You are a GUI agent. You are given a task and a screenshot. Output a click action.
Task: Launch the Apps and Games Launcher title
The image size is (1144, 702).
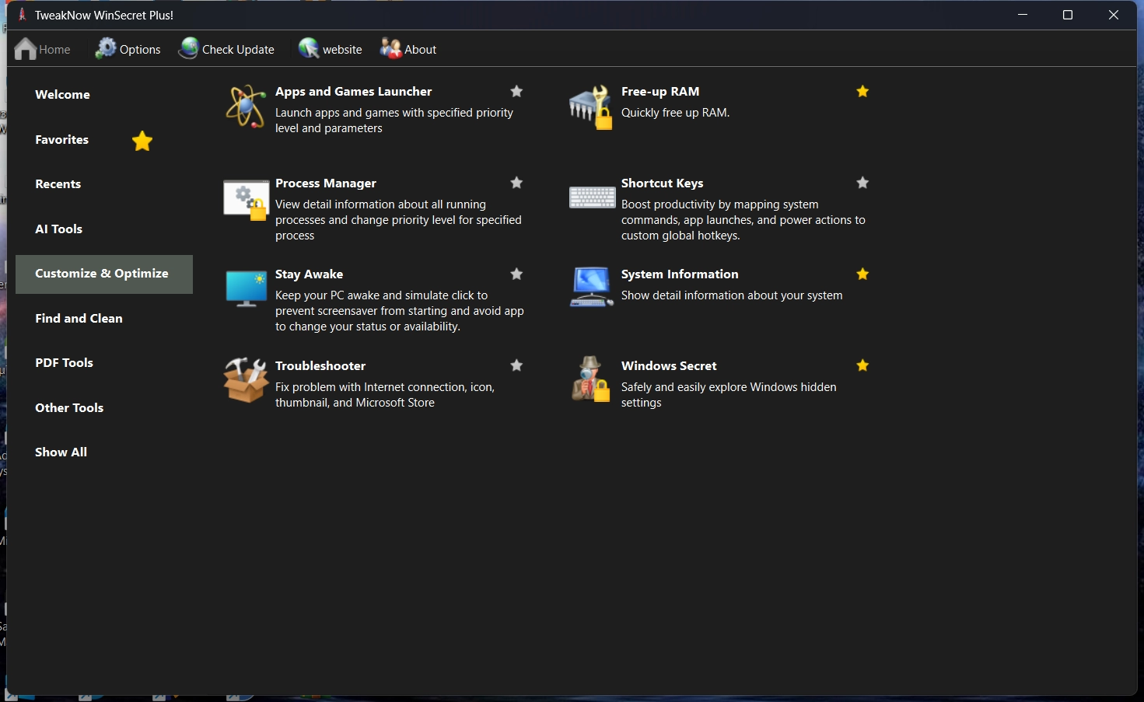click(x=353, y=92)
